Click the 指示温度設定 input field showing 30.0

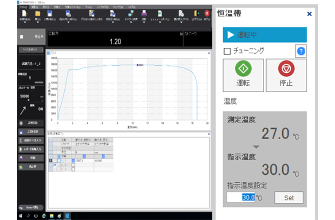pos(241,197)
